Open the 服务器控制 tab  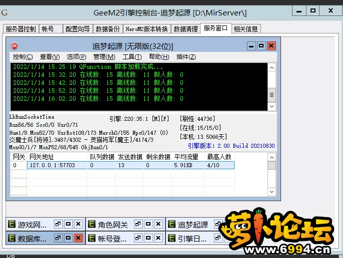tap(21, 29)
